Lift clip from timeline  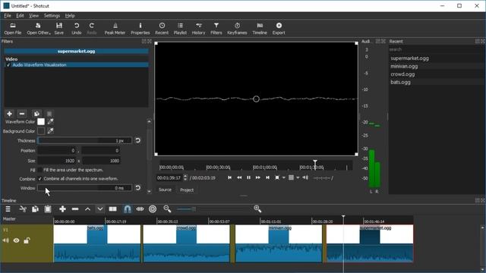click(87, 209)
